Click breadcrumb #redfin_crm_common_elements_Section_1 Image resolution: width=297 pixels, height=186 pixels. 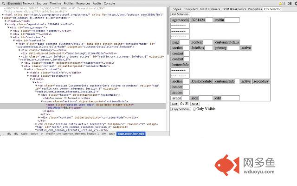(x=72, y=134)
